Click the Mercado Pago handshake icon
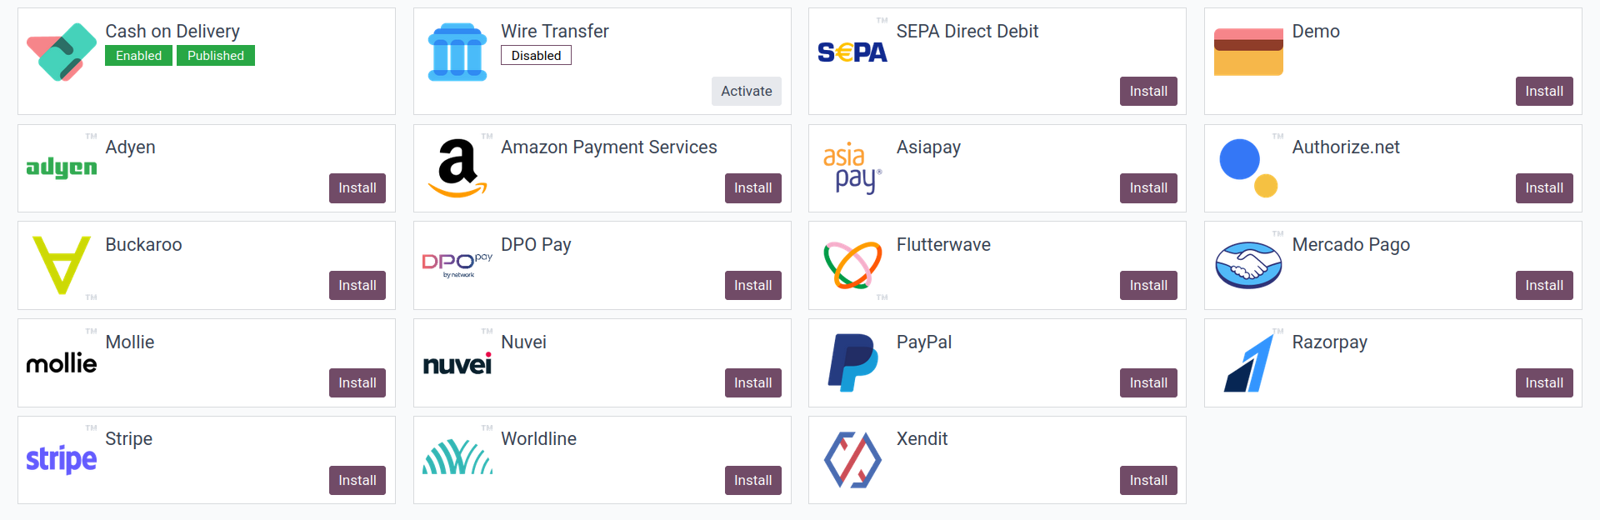The width and height of the screenshot is (1600, 520). (x=1248, y=265)
